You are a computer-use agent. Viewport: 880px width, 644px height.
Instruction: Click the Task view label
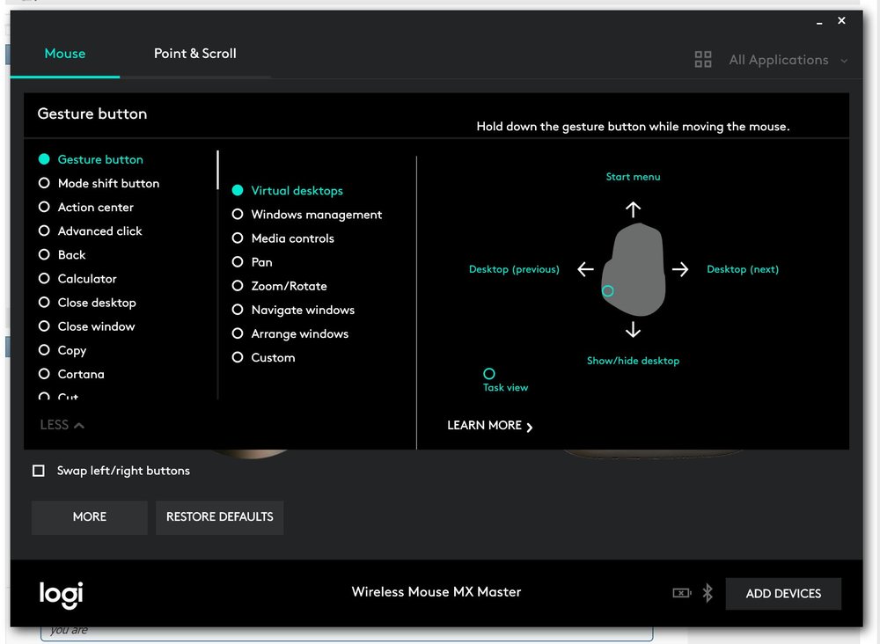(x=505, y=387)
